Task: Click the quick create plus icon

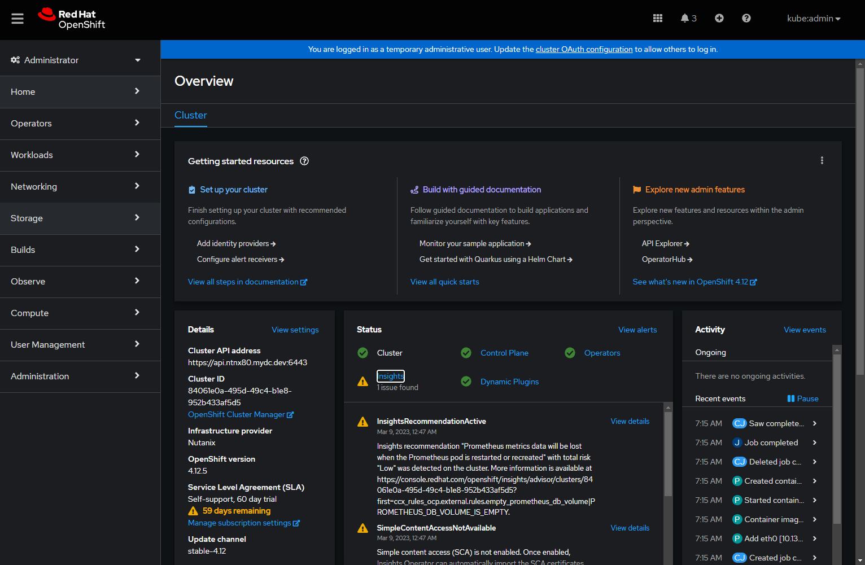Action: (719, 18)
